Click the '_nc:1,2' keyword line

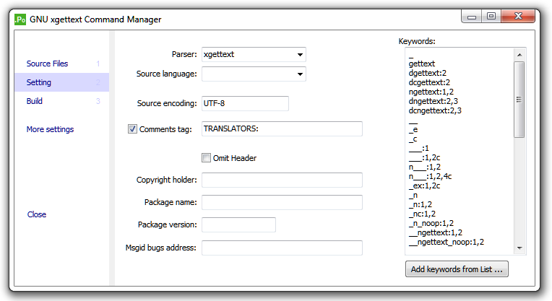click(x=422, y=214)
